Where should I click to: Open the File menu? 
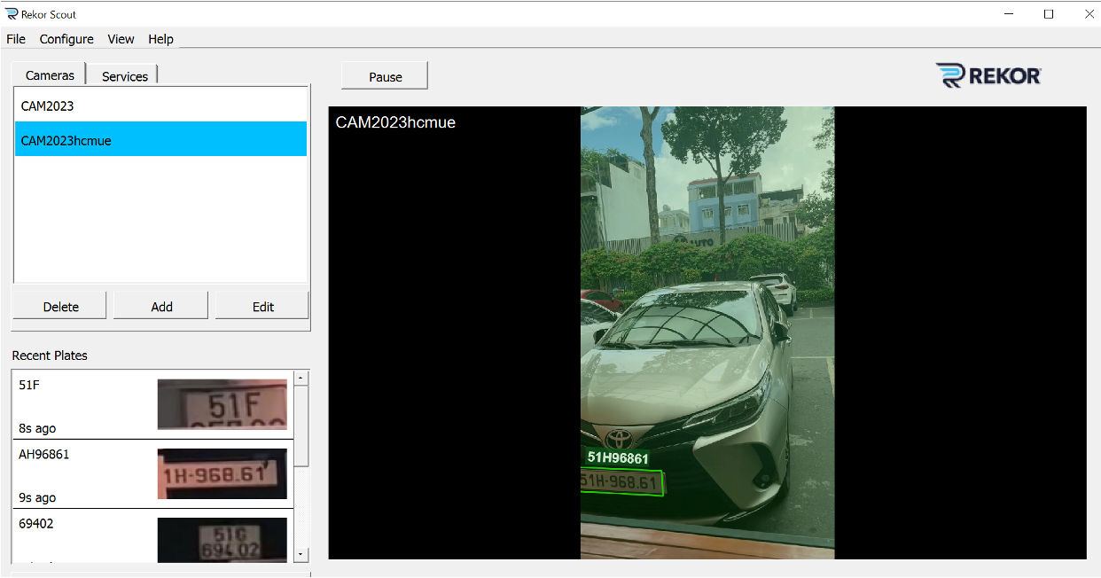16,39
